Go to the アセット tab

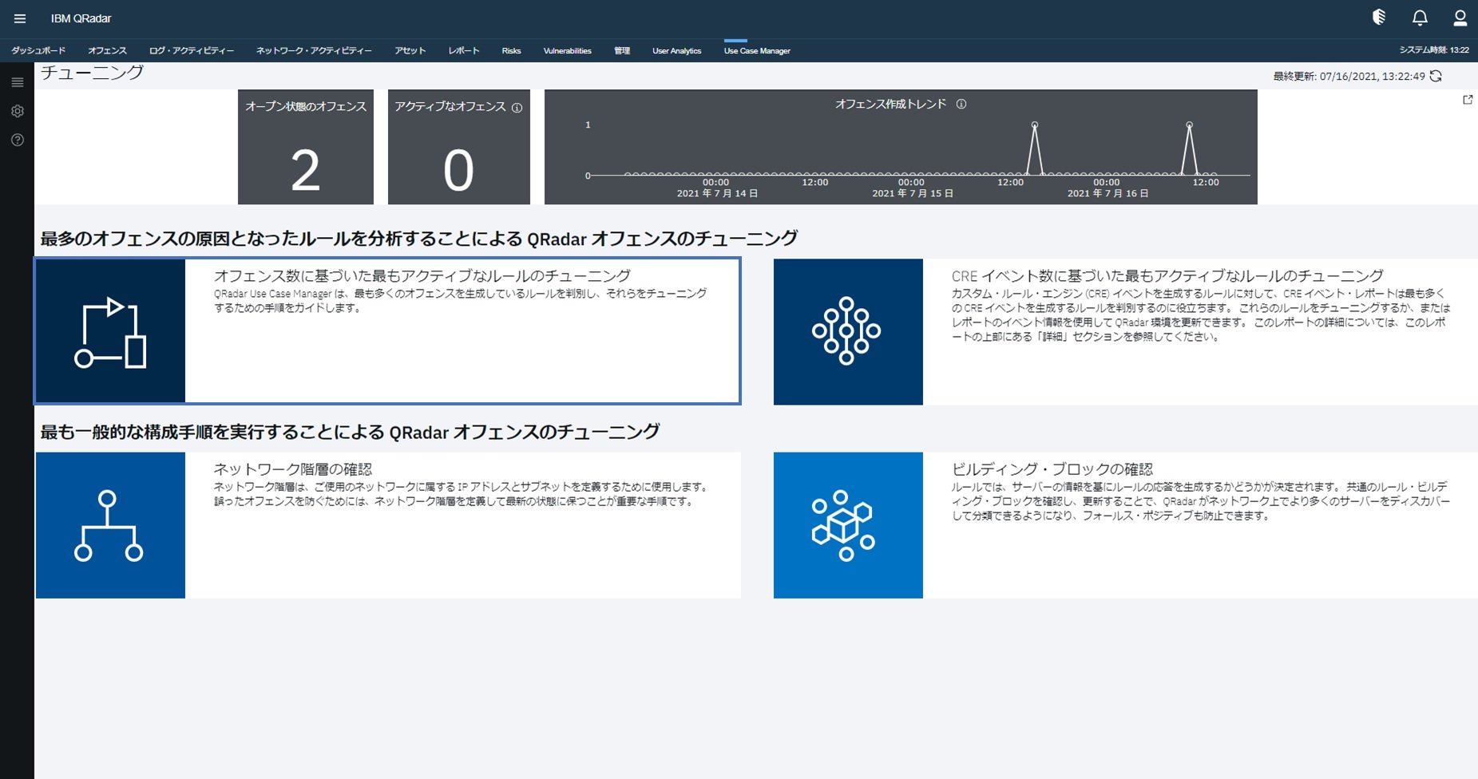point(410,50)
